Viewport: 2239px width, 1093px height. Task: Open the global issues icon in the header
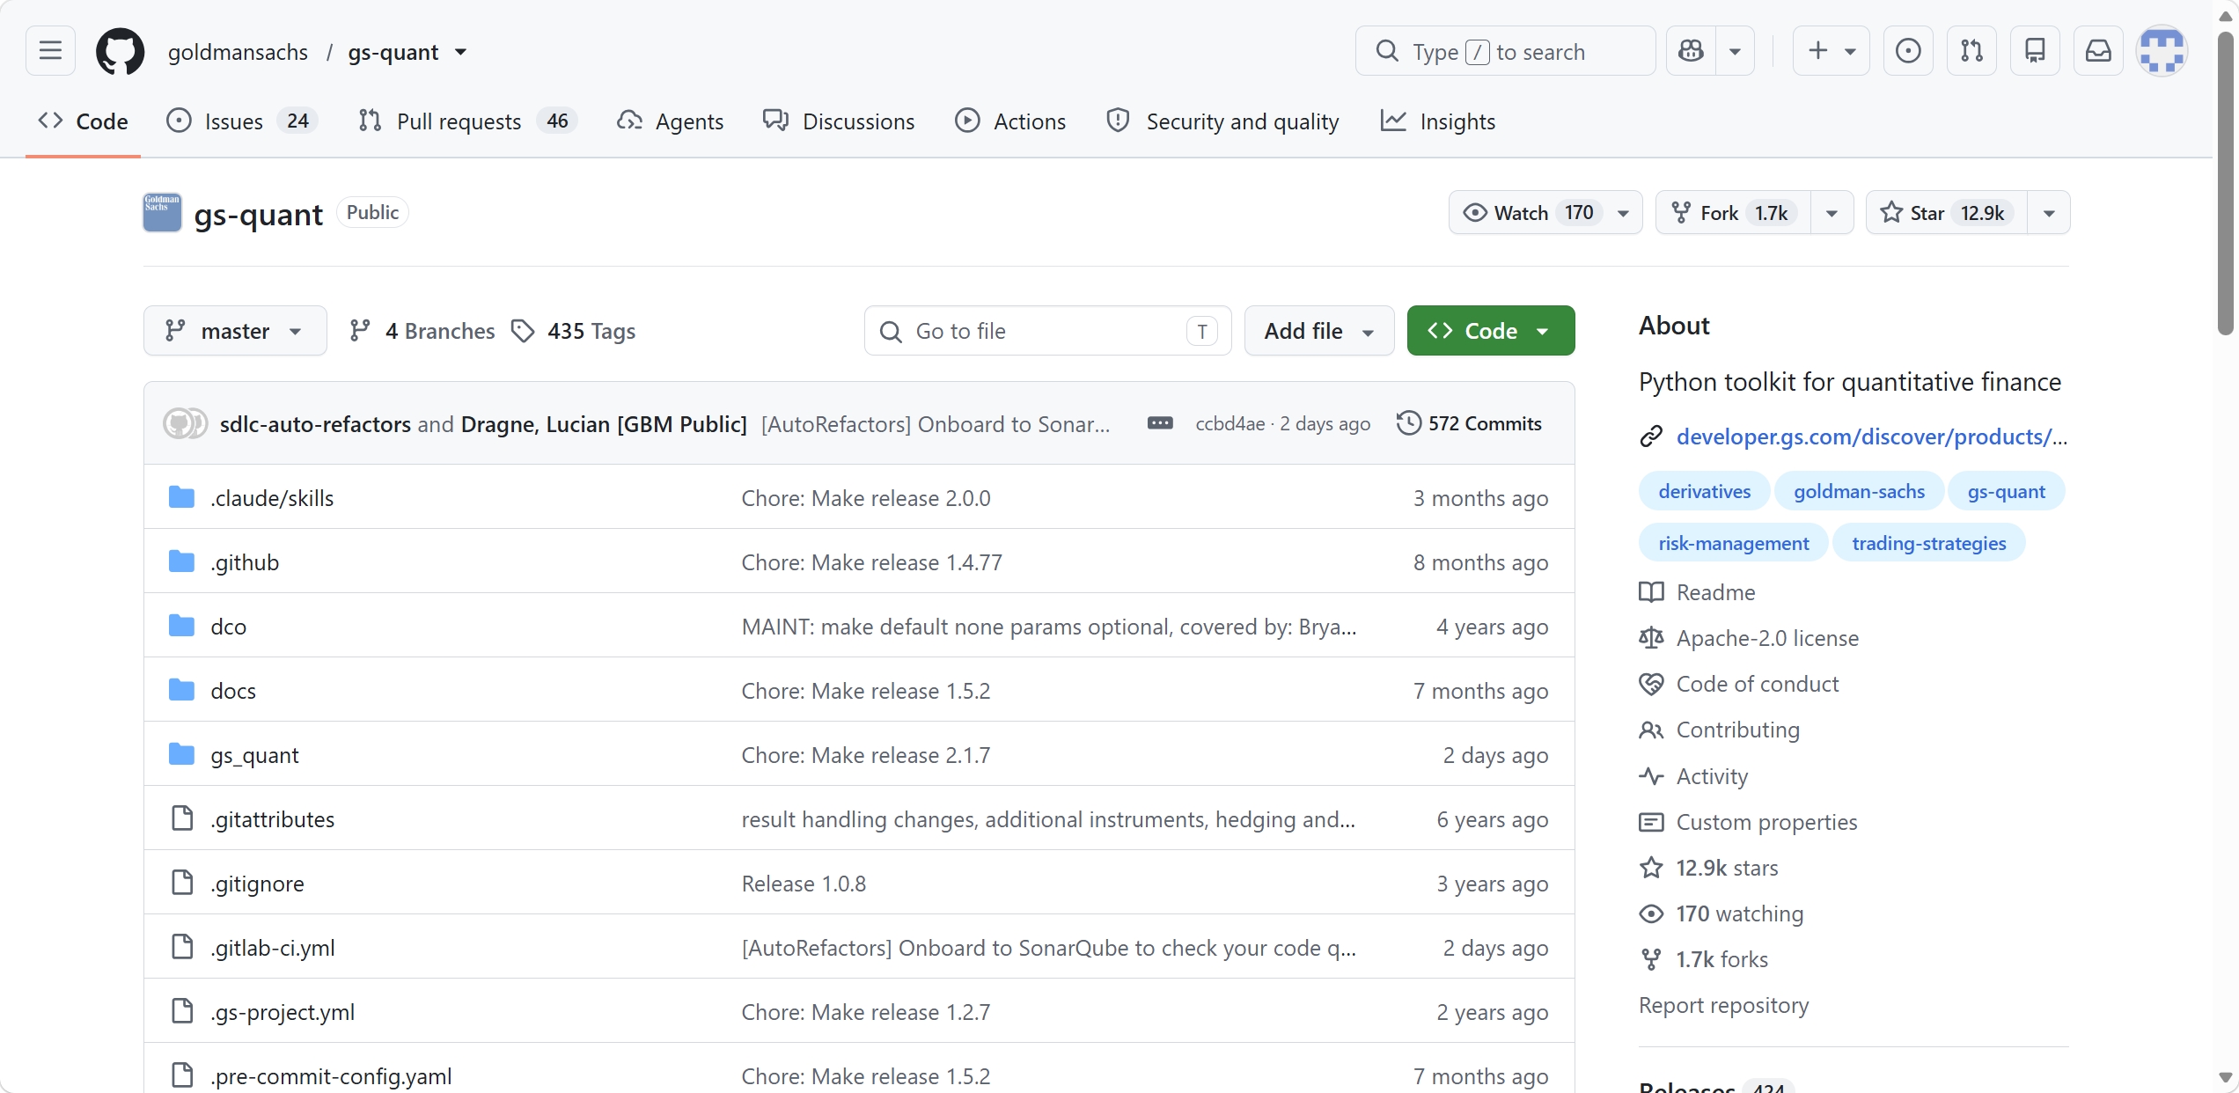click(x=1908, y=51)
